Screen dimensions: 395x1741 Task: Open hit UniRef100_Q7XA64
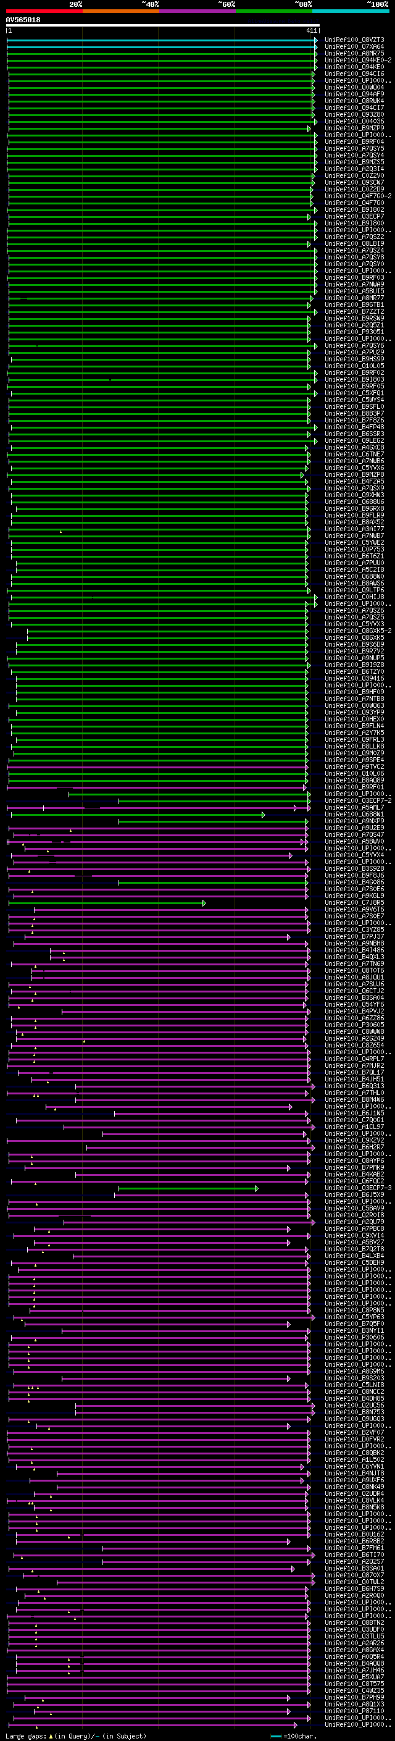pos(354,47)
